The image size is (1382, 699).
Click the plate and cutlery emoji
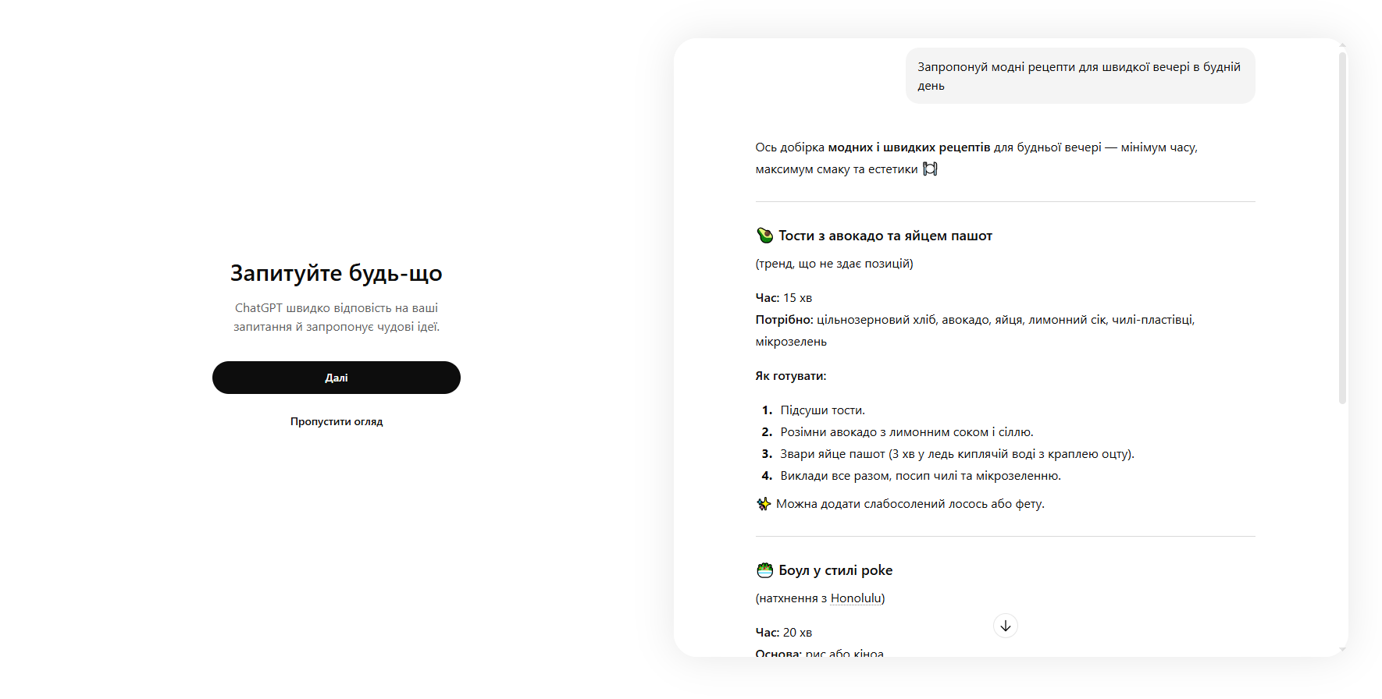(x=930, y=169)
